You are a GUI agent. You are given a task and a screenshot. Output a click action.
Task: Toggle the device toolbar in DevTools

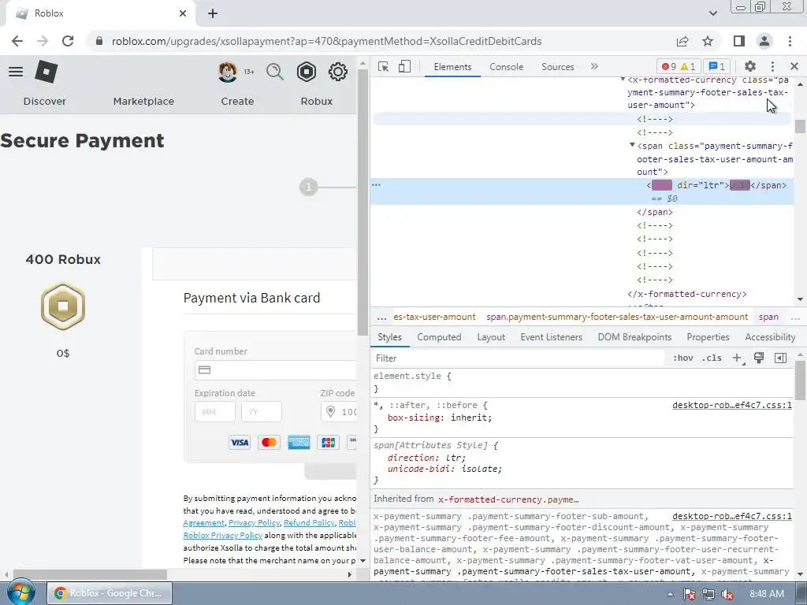[404, 66]
